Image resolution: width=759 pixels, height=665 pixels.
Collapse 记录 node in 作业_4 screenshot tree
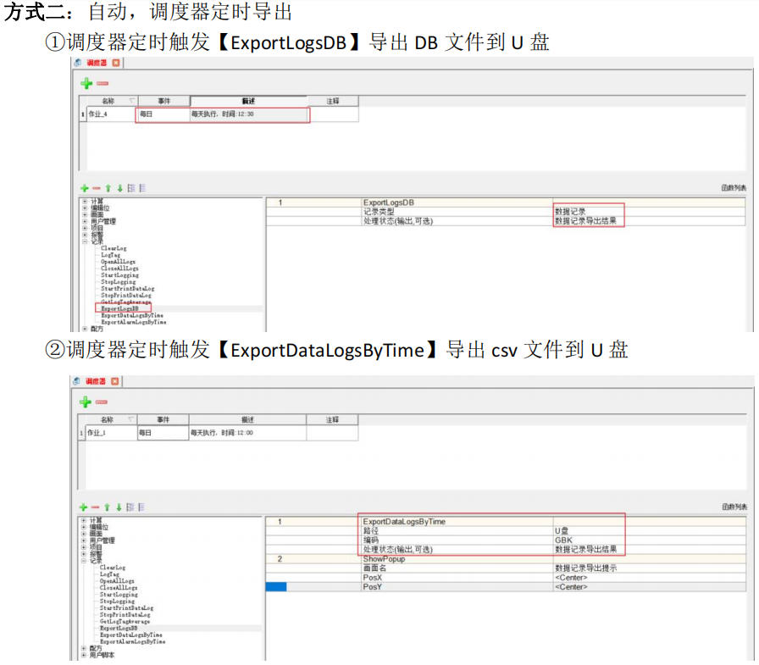(85, 241)
